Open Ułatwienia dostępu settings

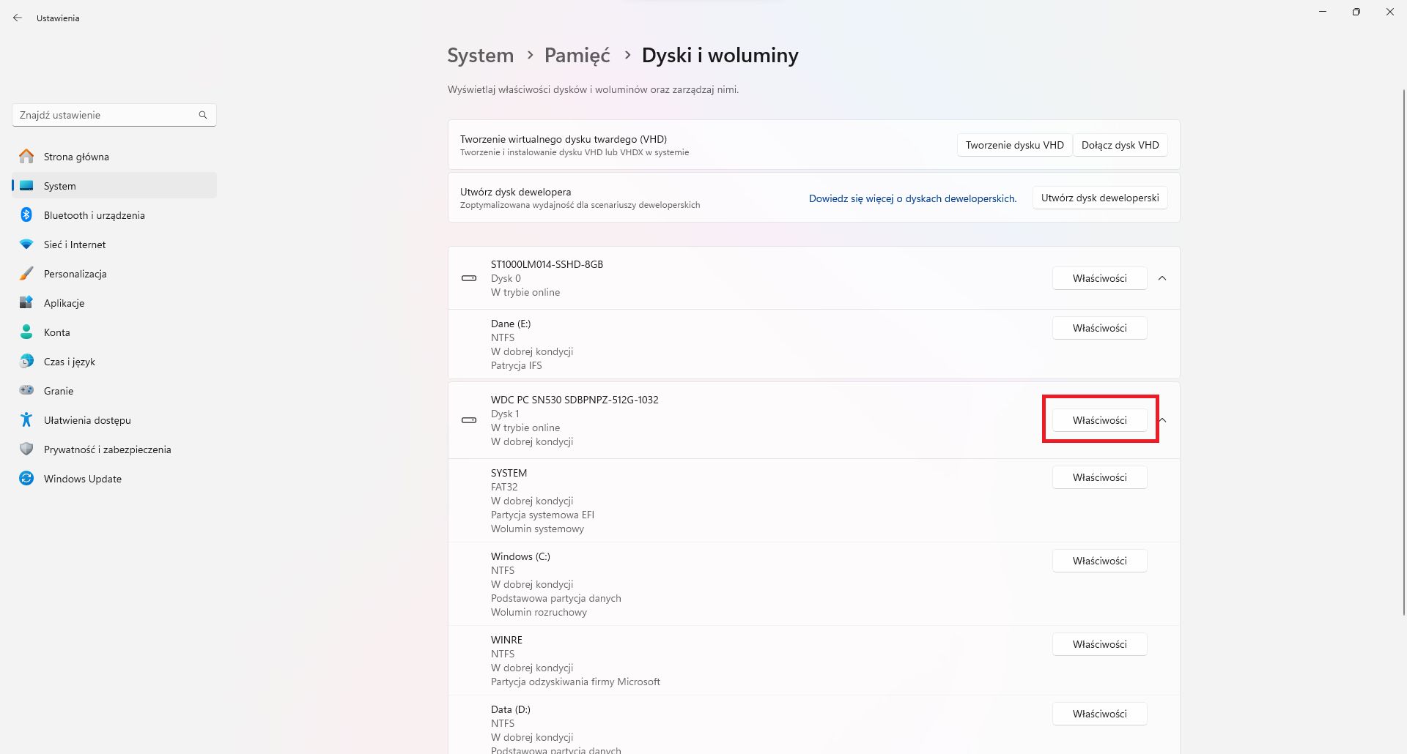pyautogui.click(x=86, y=420)
